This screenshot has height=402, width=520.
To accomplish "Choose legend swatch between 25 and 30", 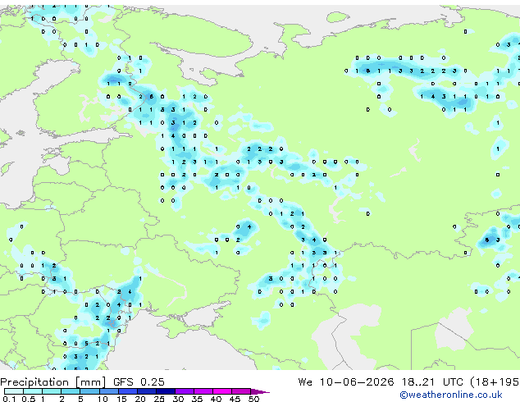I will click(x=165, y=391).
